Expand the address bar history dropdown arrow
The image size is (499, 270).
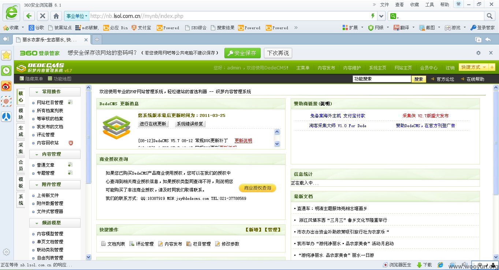point(381,16)
